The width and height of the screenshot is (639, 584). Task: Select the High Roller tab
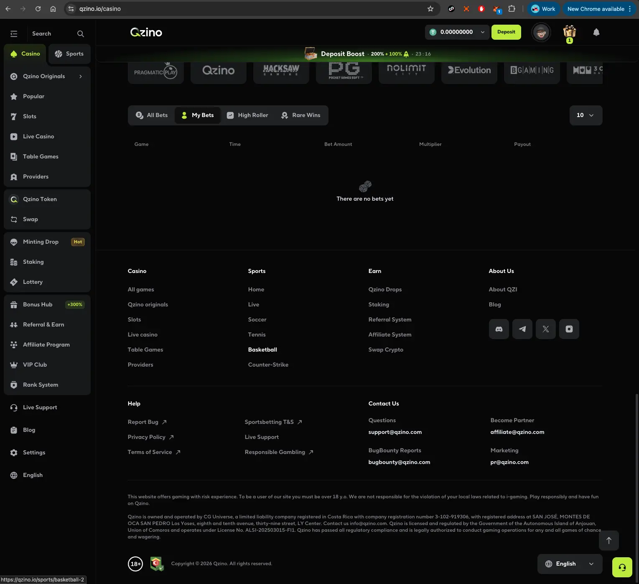(x=247, y=115)
